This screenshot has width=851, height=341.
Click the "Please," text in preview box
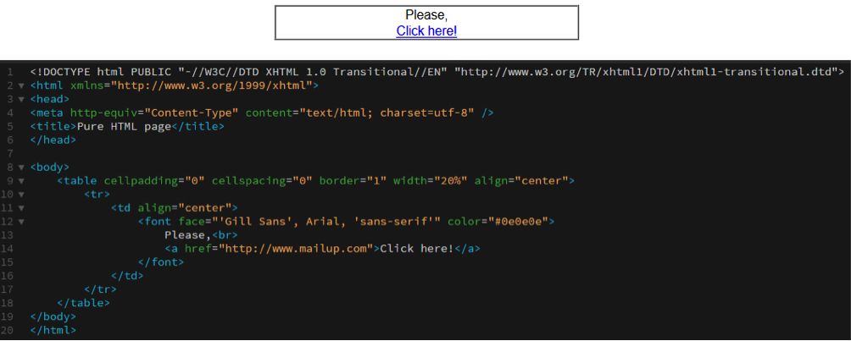pos(426,14)
